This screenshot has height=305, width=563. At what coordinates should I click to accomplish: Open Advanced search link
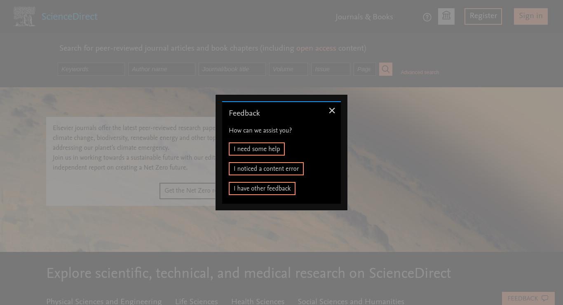pos(420,72)
